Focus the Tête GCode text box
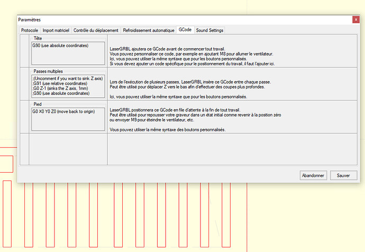Viewport: 365px width, 252px height. pos(68,53)
